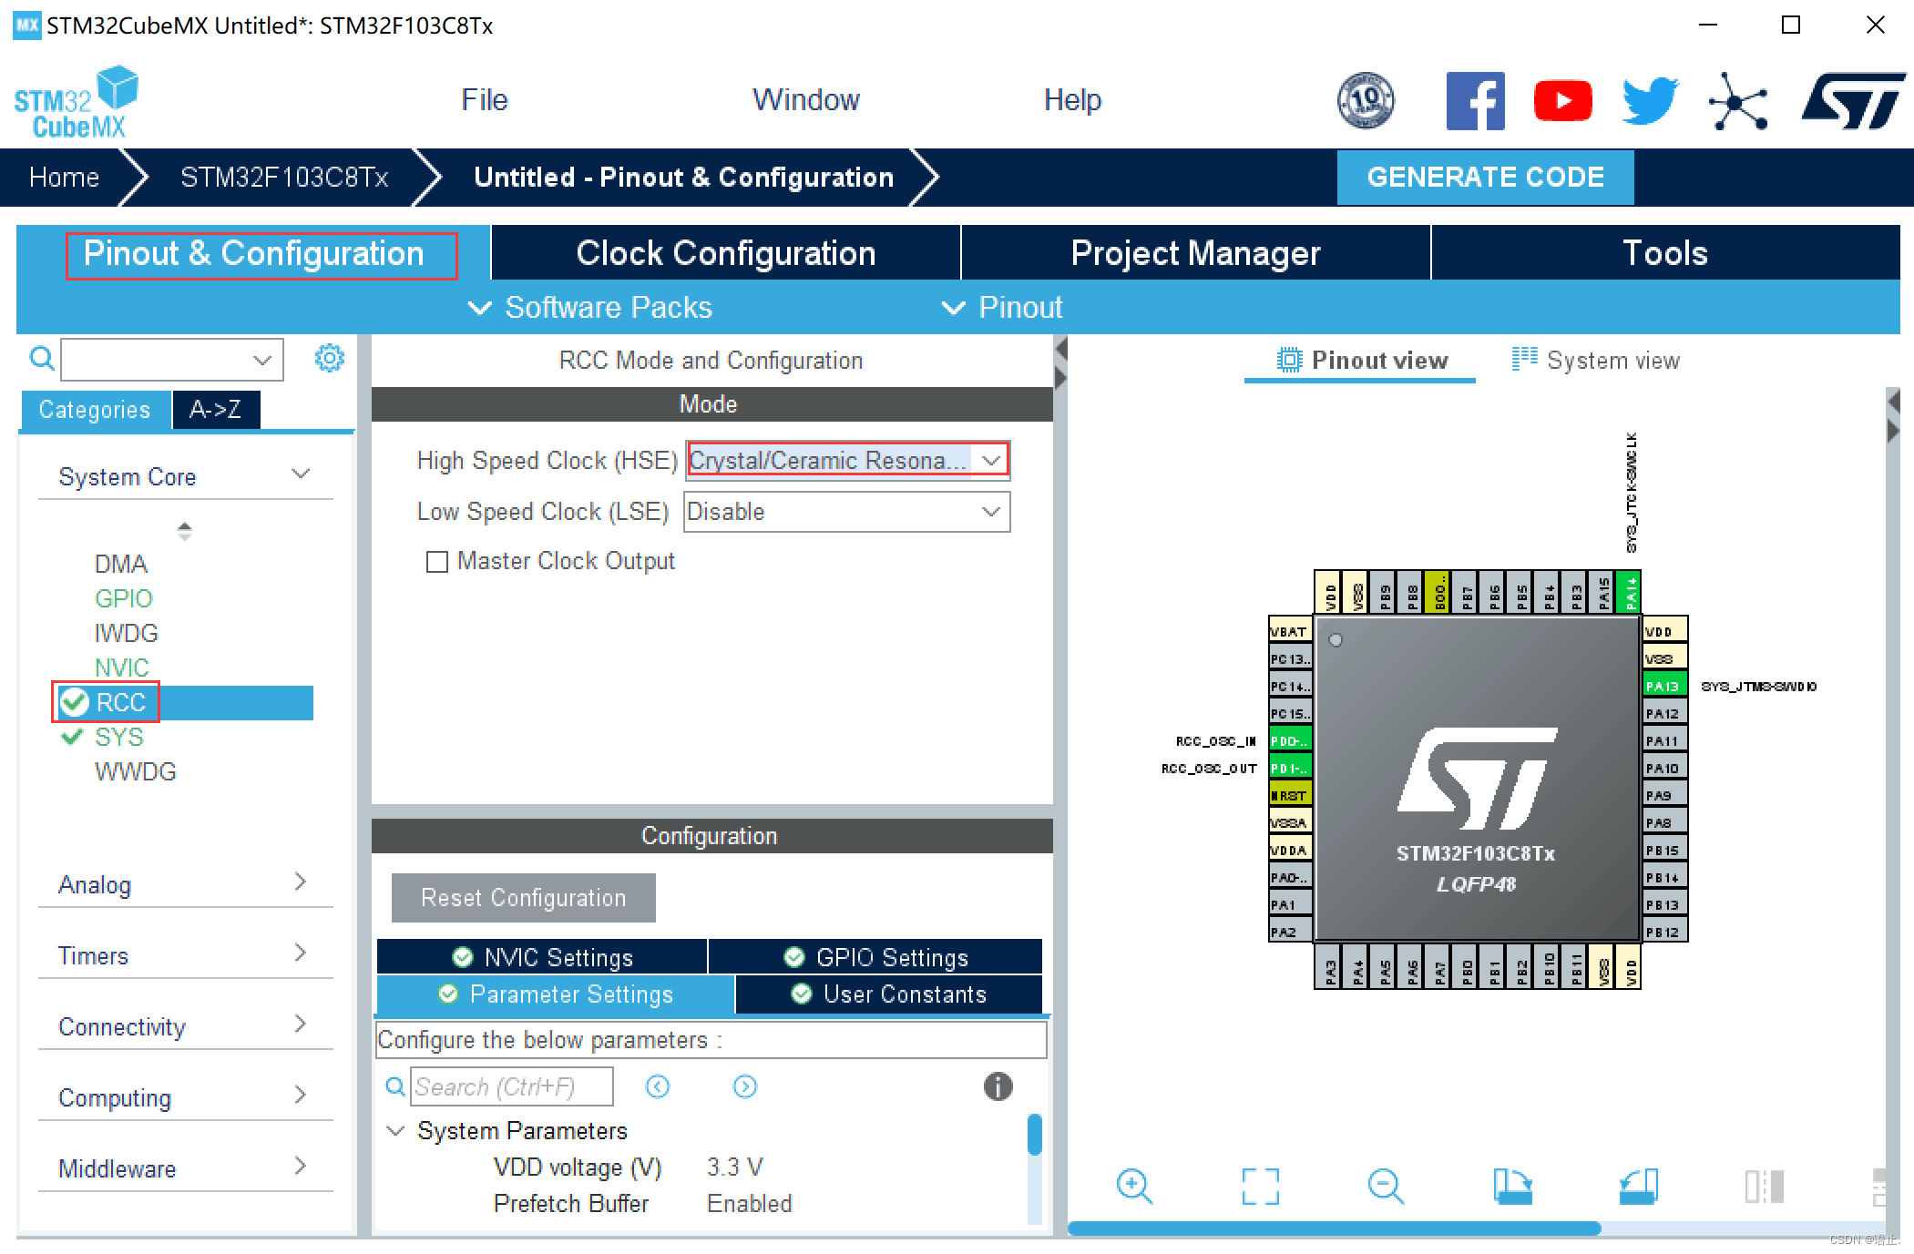Open the Window menu

[805, 99]
